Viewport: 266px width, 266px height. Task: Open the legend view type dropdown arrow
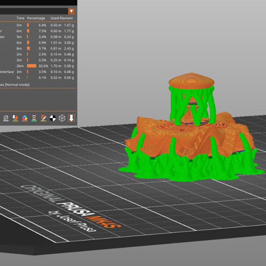pyautogui.click(x=71, y=11)
